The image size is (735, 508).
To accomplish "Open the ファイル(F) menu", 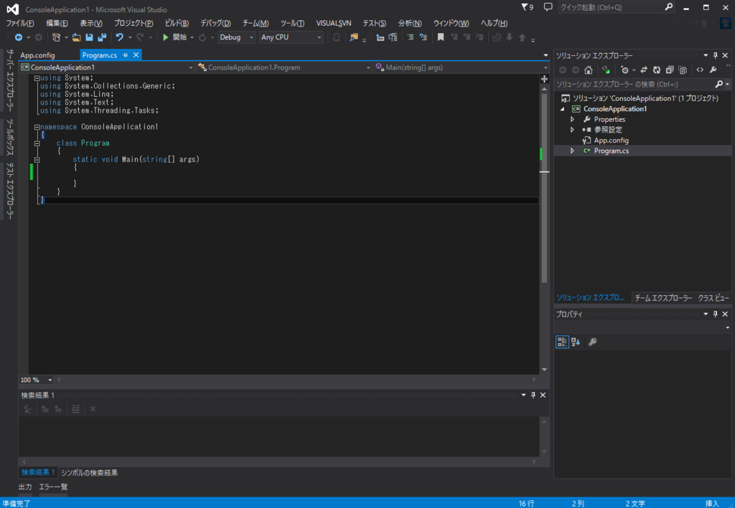I will [x=20, y=23].
